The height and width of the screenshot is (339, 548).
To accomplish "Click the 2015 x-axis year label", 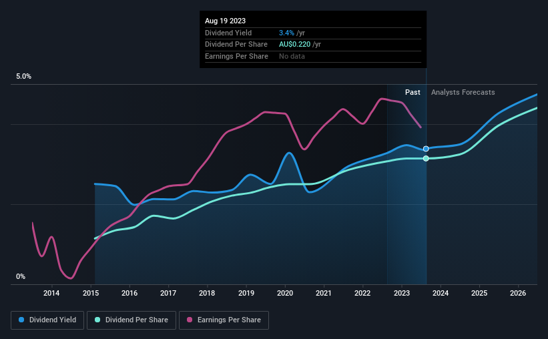I will click(91, 293).
